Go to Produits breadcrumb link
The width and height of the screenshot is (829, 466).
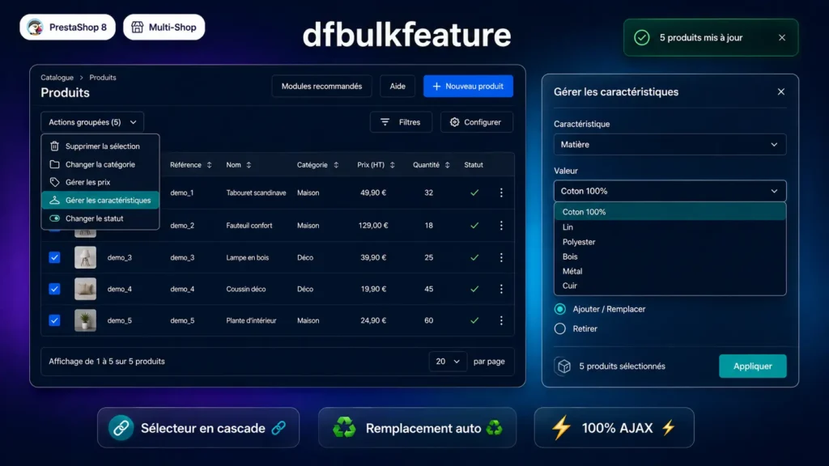click(103, 78)
